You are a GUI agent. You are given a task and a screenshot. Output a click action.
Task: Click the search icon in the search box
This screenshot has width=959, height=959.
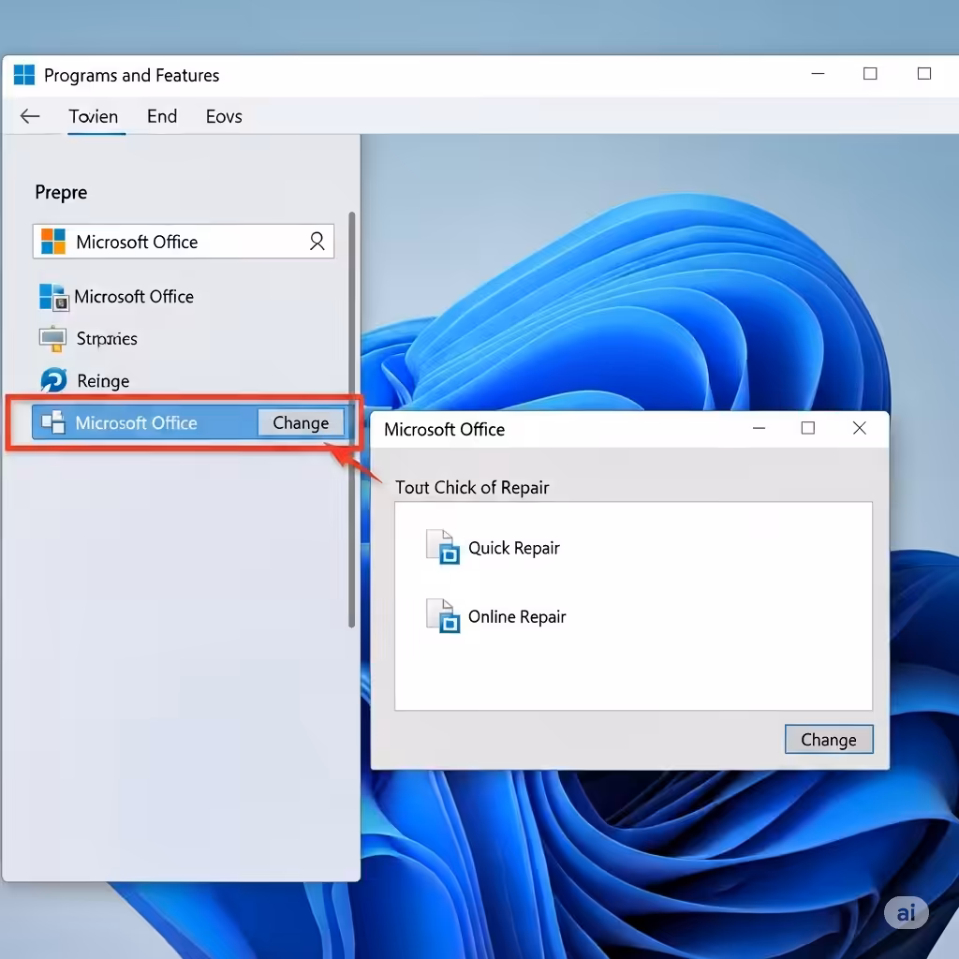[x=317, y=242]
